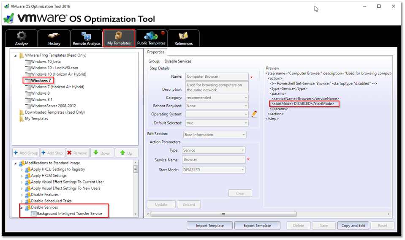The width and height of the screenshot is (405, 240).
Task: Click the Service Name input field
Action: 214,160
